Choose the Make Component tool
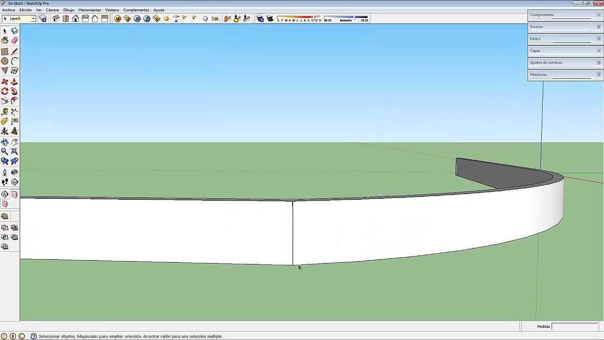 point(14,31)
